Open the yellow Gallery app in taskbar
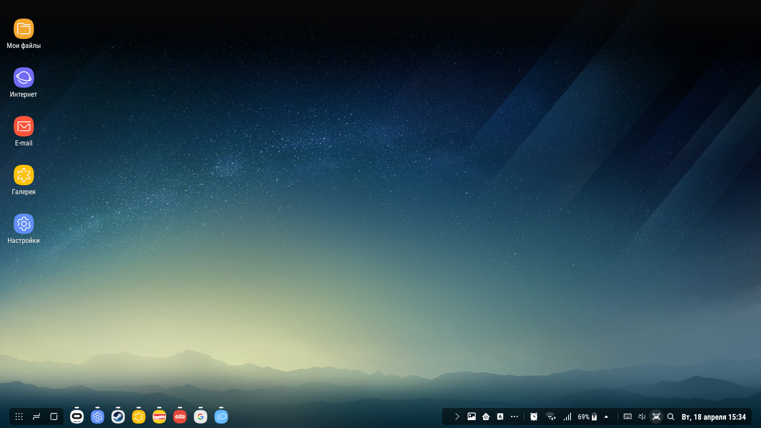 point(139,417)
